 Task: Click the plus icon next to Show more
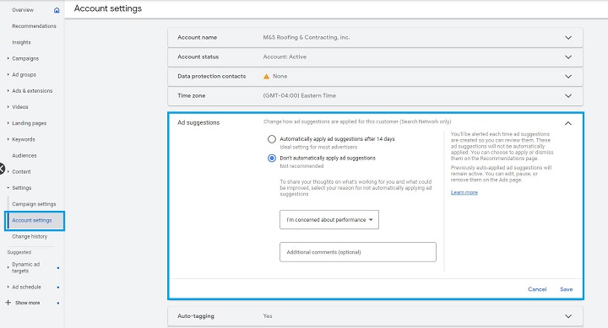(x=8, y=303)
